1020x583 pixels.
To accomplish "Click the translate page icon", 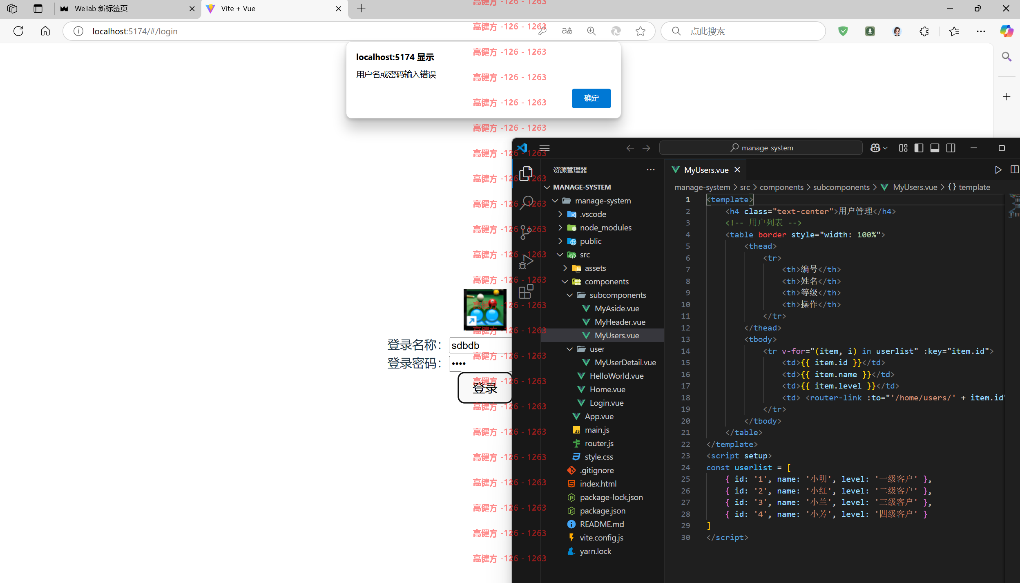I will [x=567, y=31].
